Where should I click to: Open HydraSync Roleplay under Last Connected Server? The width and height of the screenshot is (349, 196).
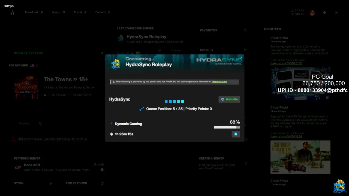[x=146, y=37]
